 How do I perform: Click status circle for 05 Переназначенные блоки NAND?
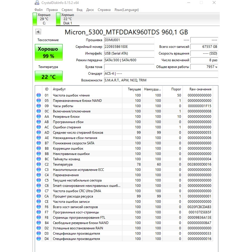39,101
